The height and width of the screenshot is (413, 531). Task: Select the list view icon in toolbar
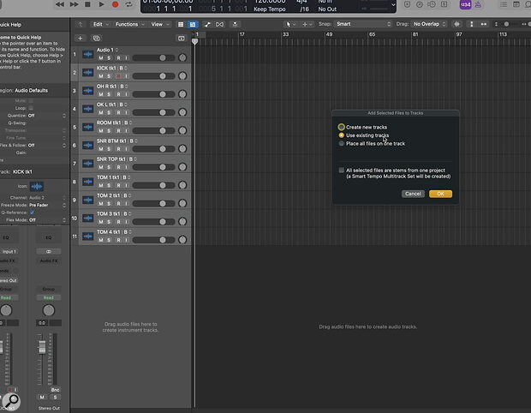point(181,24)
